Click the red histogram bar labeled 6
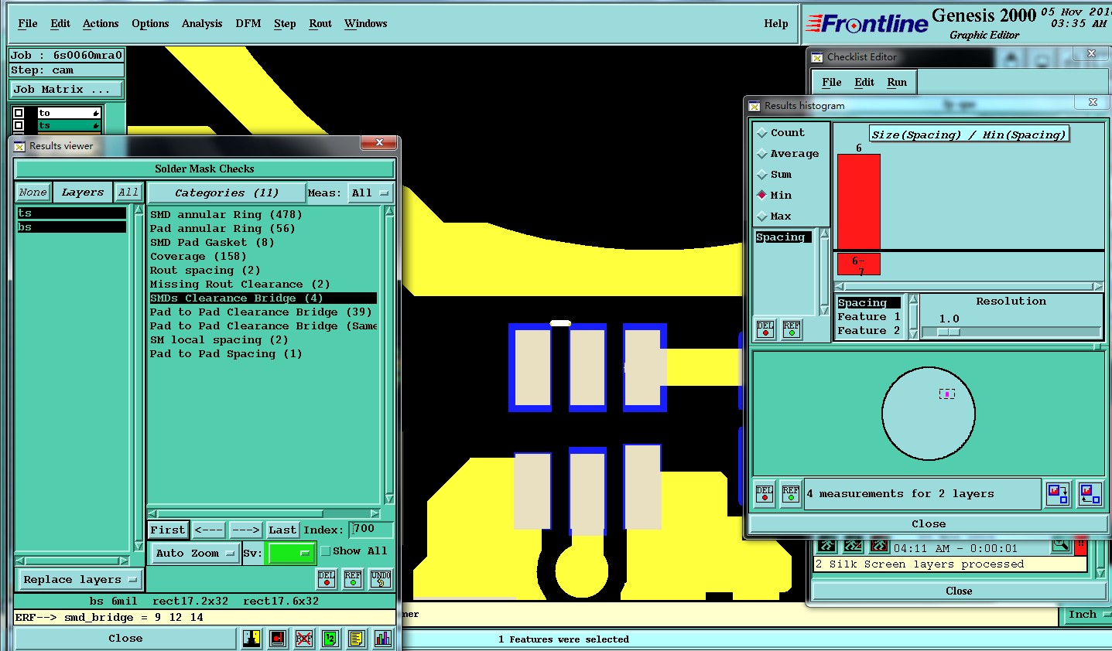 coord(859,202)
